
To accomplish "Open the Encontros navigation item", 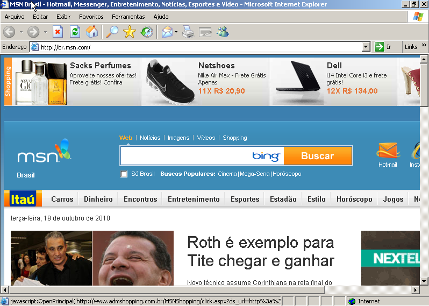I will (x=140, y=199).
